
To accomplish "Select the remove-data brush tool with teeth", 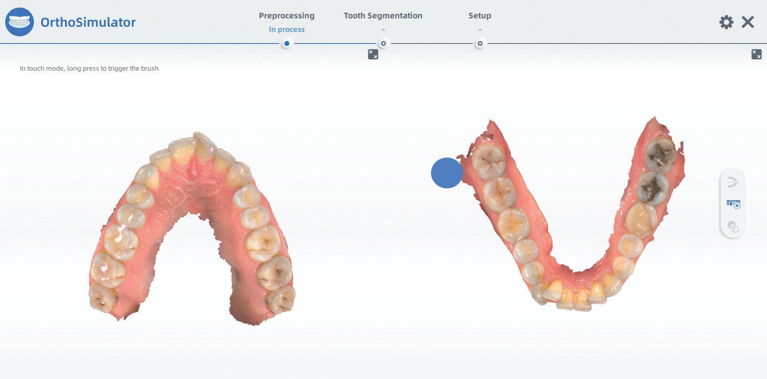I will [733, 205].
